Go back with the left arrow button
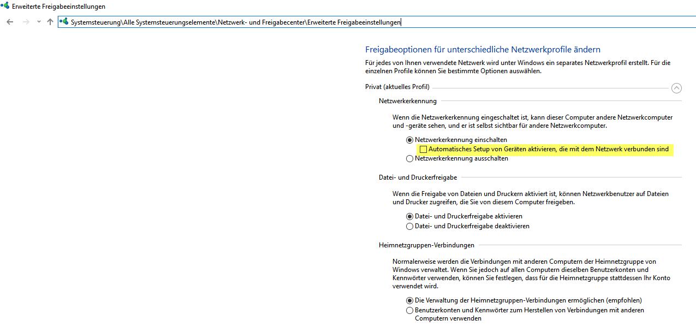The width and height of the screenshot is (696, 332). tap(10, 22)
